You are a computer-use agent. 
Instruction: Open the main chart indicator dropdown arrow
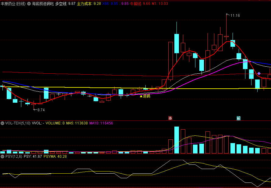tap(29, 4)
